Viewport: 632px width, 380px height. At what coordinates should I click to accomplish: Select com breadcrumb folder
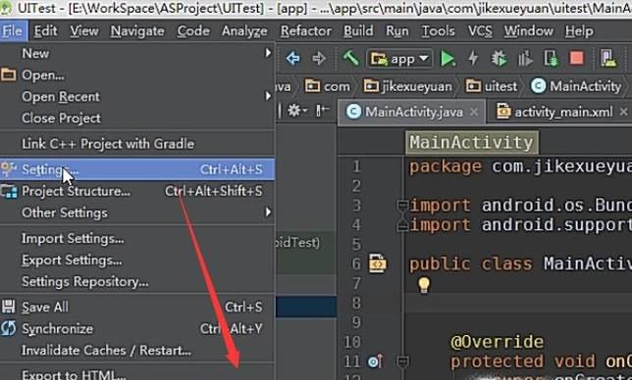click(x=328, y=86)
